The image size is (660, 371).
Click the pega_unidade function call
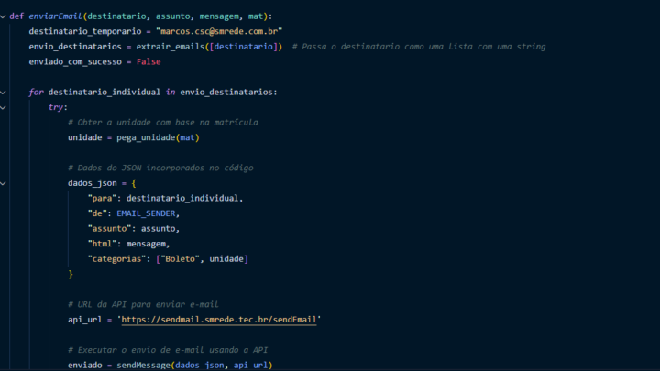146,137
